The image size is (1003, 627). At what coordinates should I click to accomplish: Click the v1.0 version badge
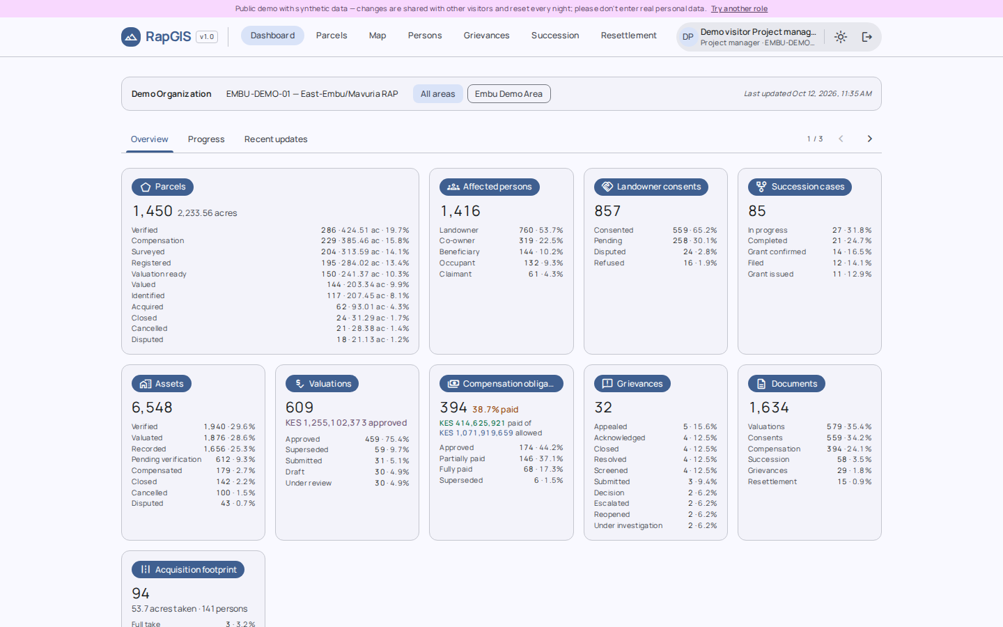207,37
